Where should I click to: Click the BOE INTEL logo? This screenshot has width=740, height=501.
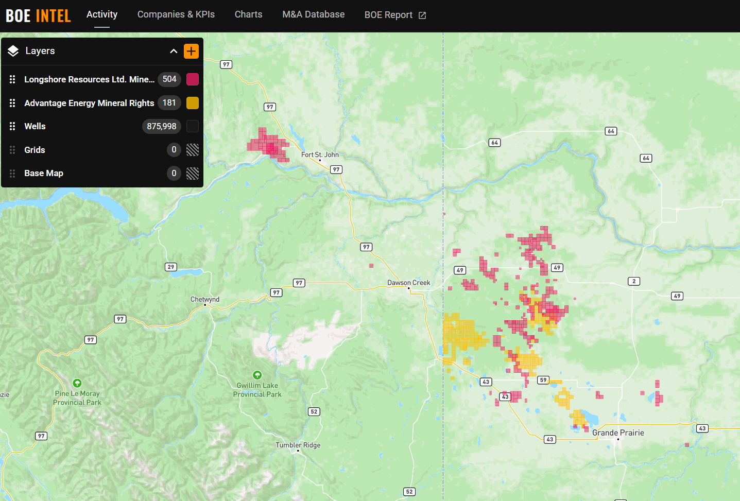(x=38, y=16)
